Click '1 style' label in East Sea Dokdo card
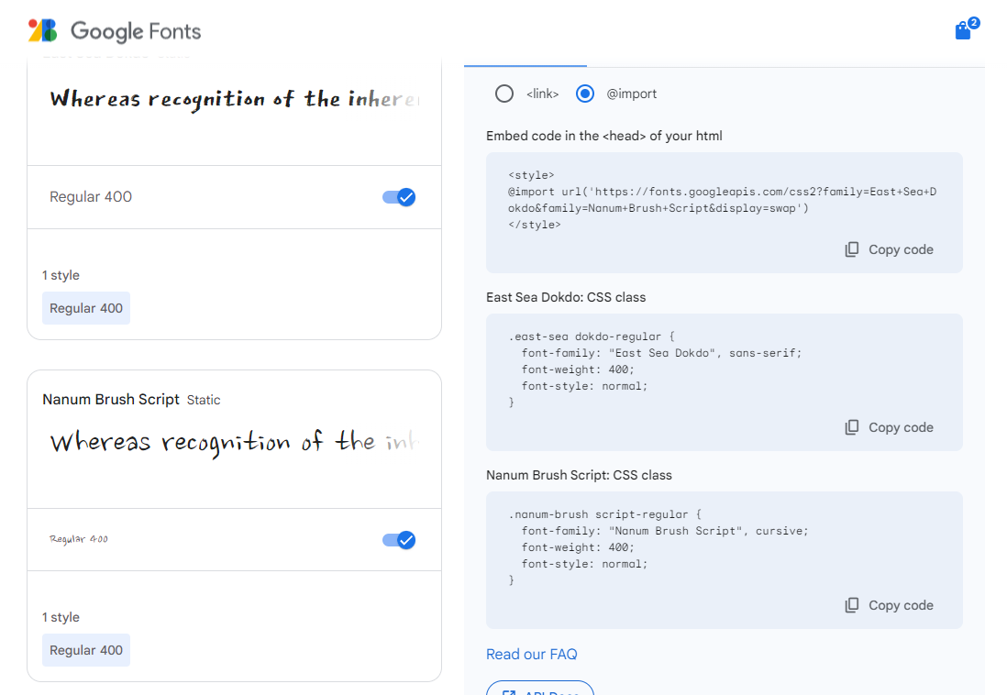 [x=61, y=276]
